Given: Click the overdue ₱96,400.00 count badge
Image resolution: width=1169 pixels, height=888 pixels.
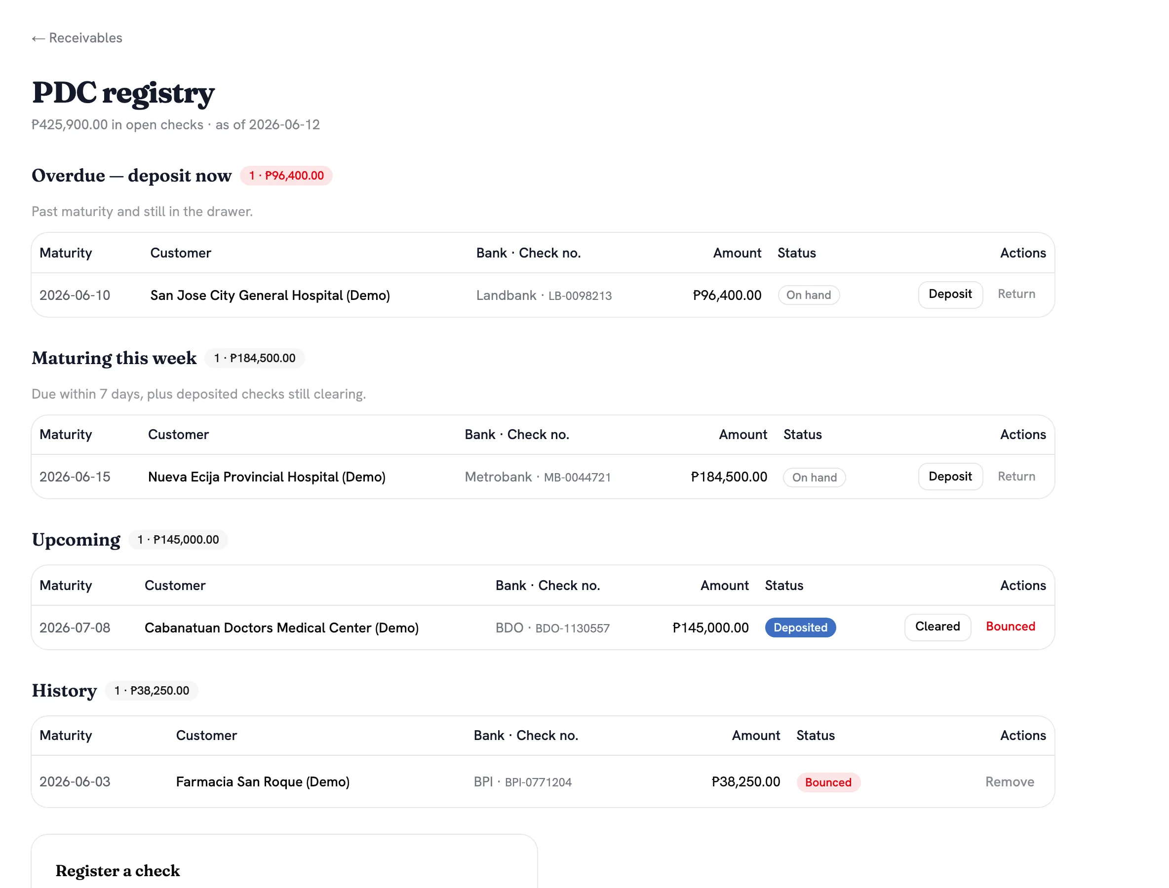Looking at the screenshot, I should (286, 176).
